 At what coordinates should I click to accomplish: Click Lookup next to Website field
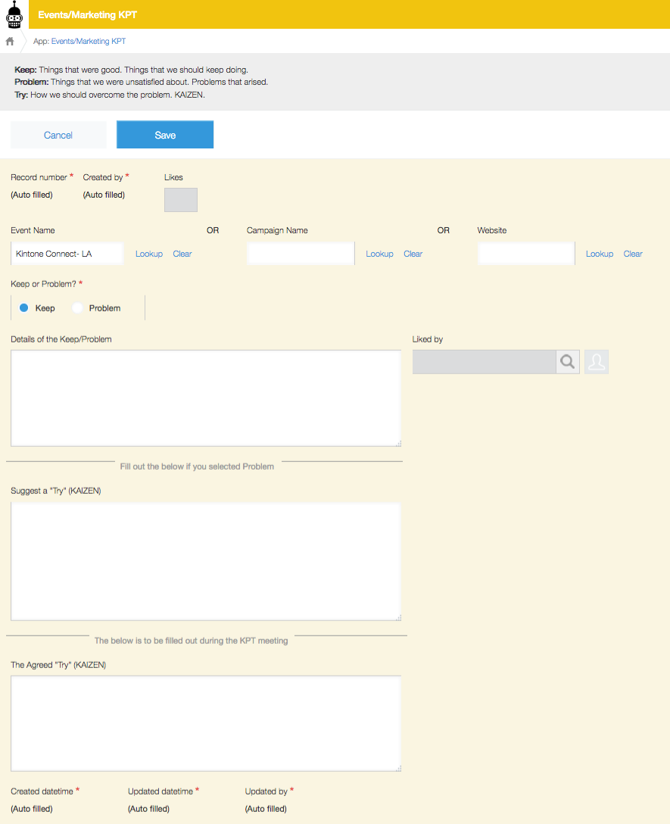coord(599,254)
